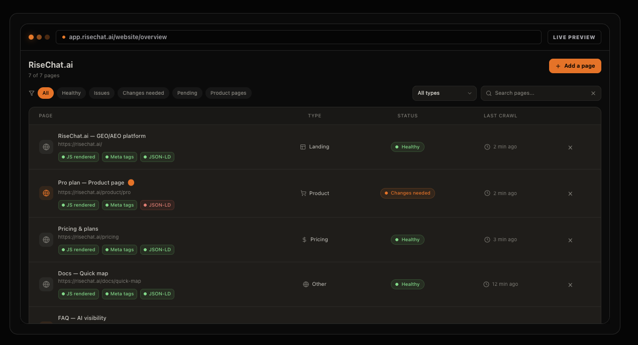Select the Healthy filter chip

pos(71,93)
